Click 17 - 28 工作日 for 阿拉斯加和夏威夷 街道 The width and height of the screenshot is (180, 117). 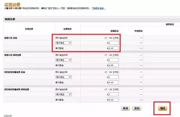pos(111,72)
